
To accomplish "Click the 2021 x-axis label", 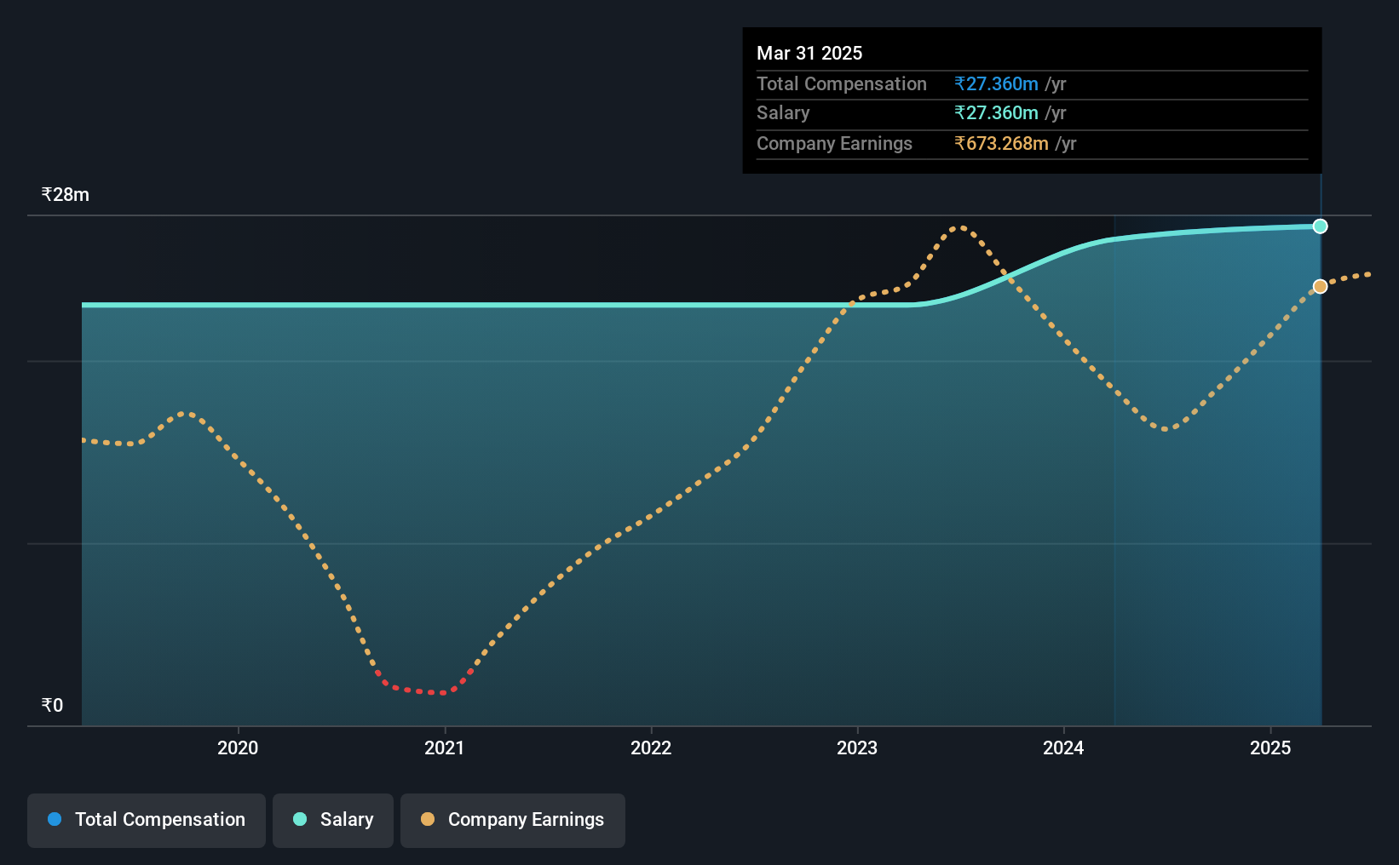I will click(x=445, y=748).
